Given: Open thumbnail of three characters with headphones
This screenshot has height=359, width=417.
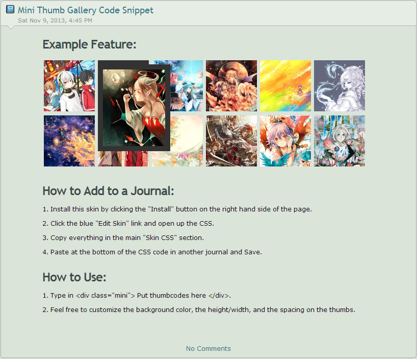Looking at the screenshot, I should point(69,86).
